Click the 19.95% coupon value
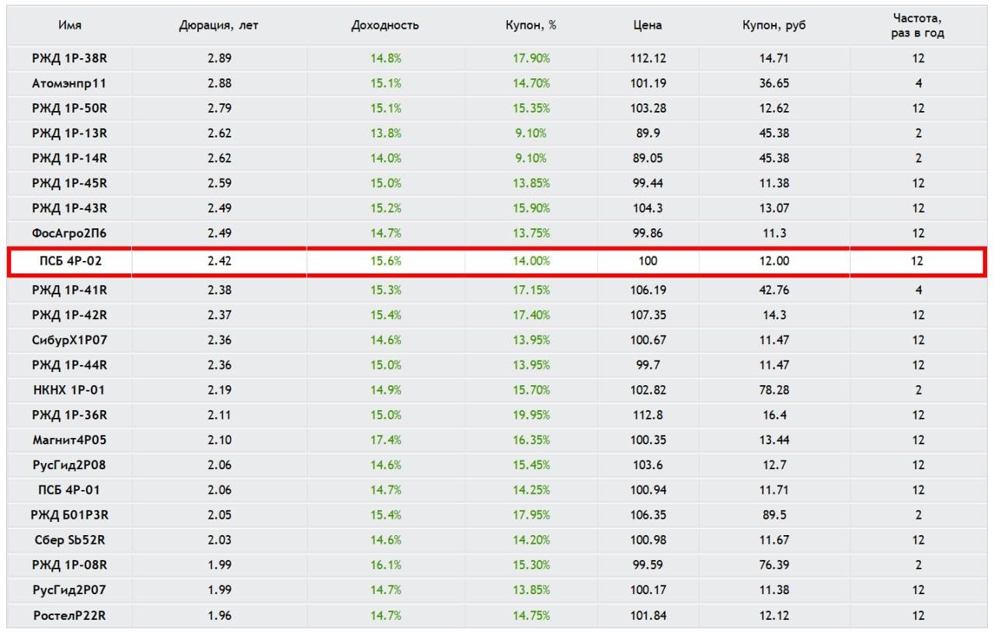This screenshot has width=994, height=633. click(531, 415)
